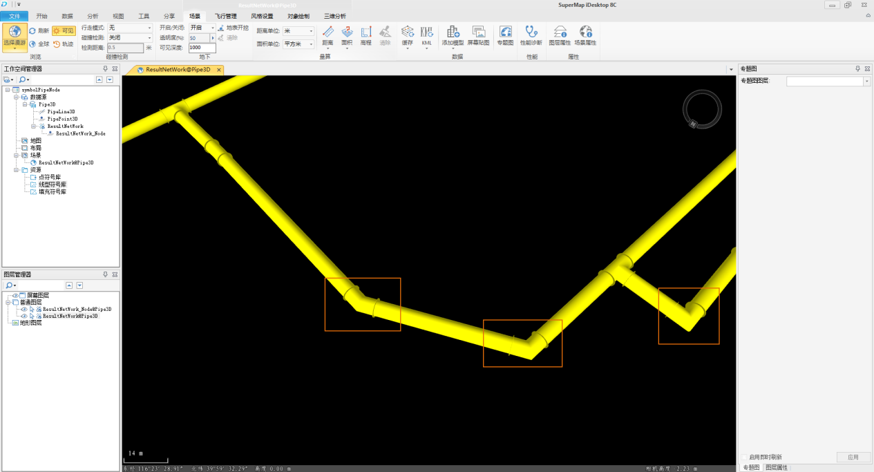Switch to the 开始 ribbon tab
This screenshot has height=472, width=874.
pyautogui.click(x=42, y=16)
